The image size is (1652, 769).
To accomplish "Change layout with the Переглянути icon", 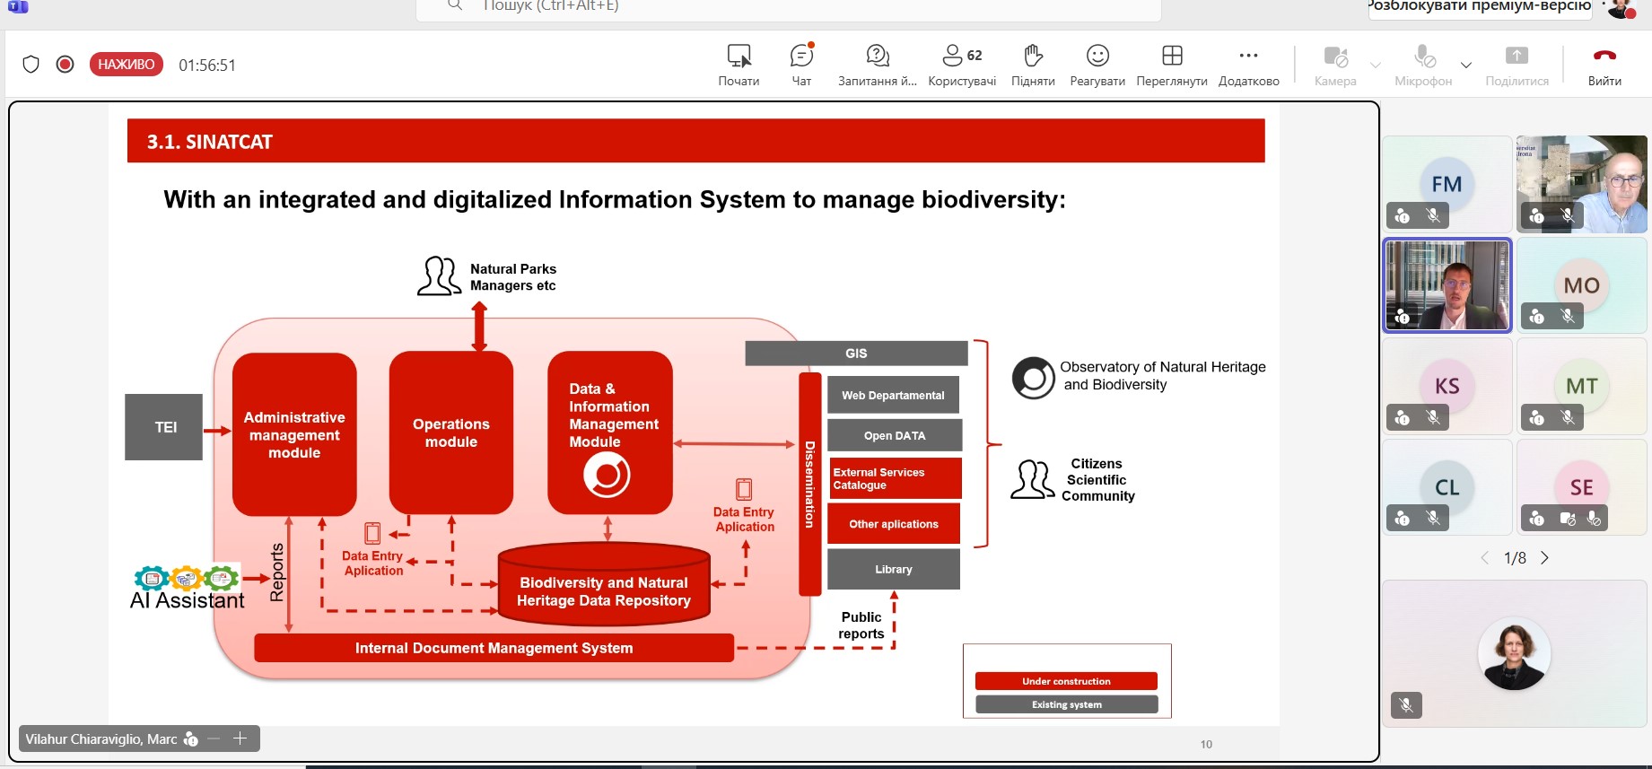I will click(1171, 65).
